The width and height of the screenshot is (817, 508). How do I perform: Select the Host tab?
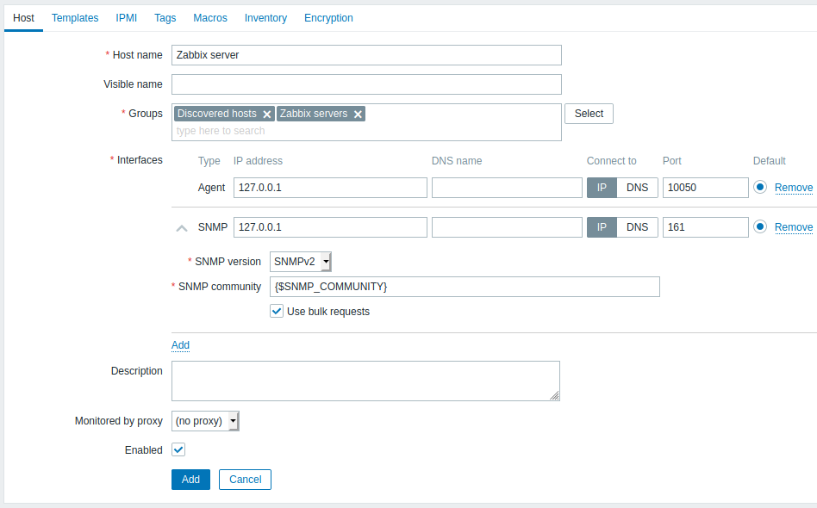click(23, 18)
